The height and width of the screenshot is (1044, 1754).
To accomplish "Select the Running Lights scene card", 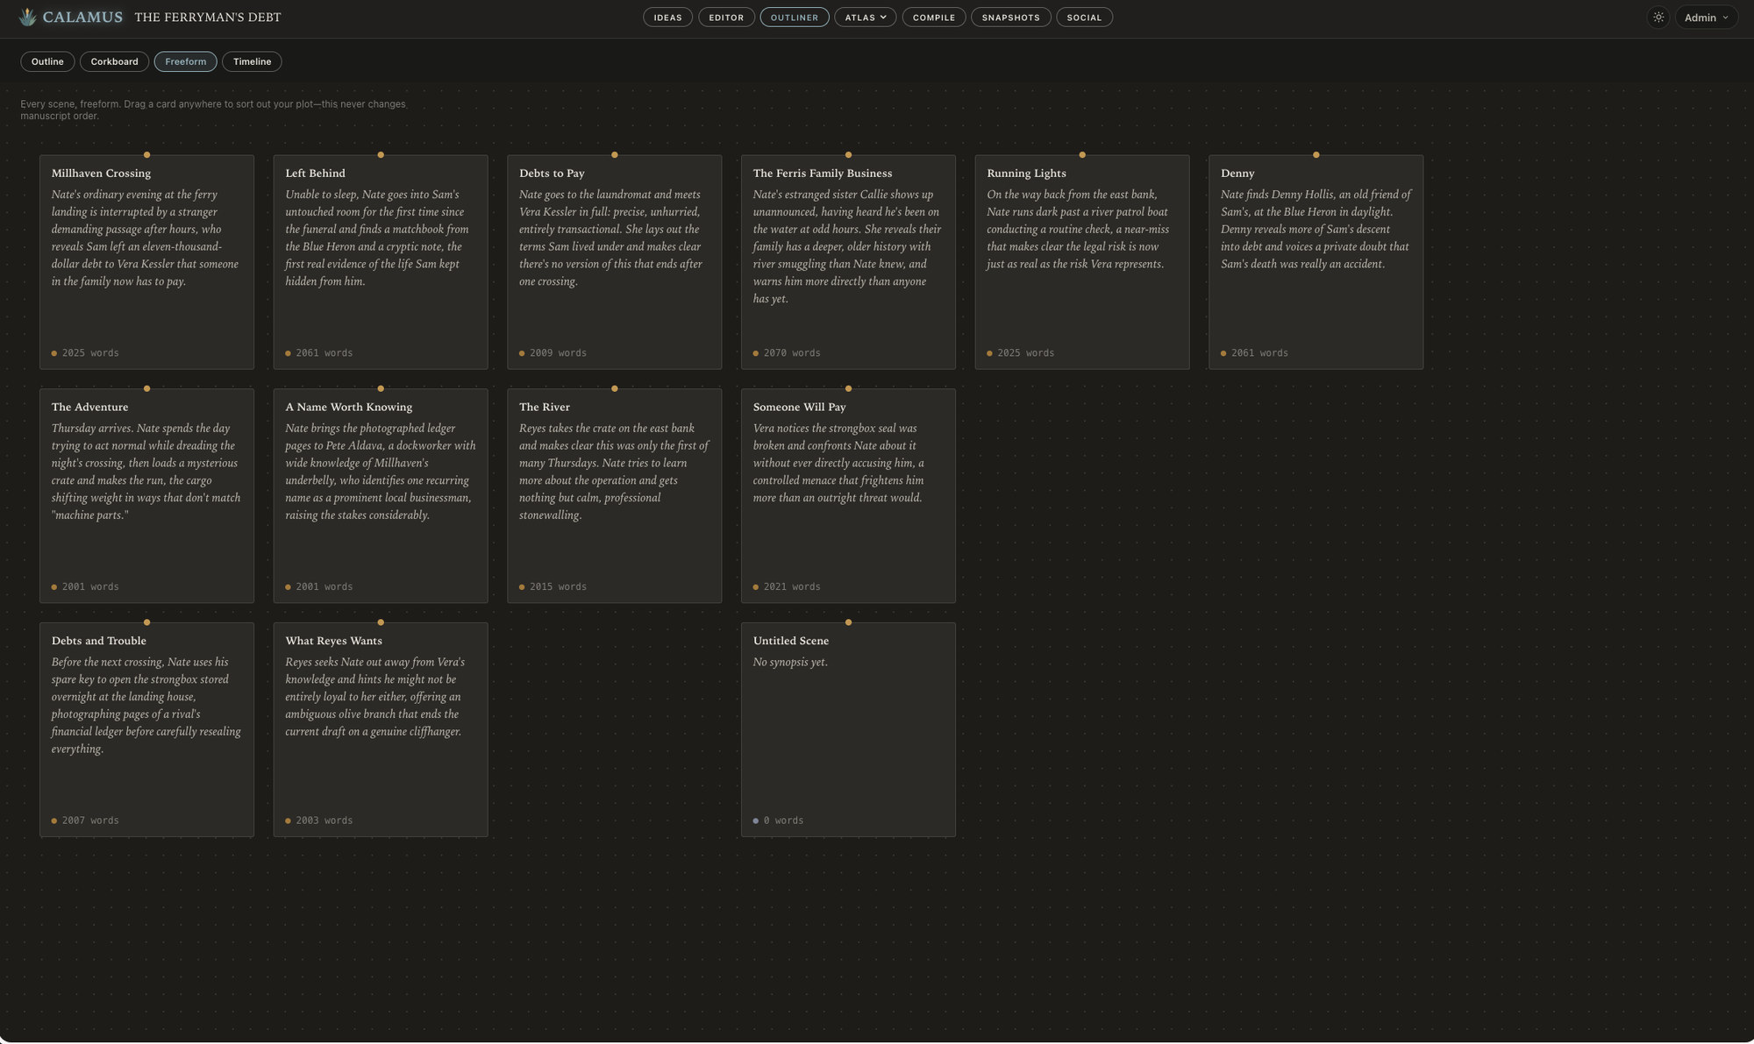I will [x=1082, y=262].
